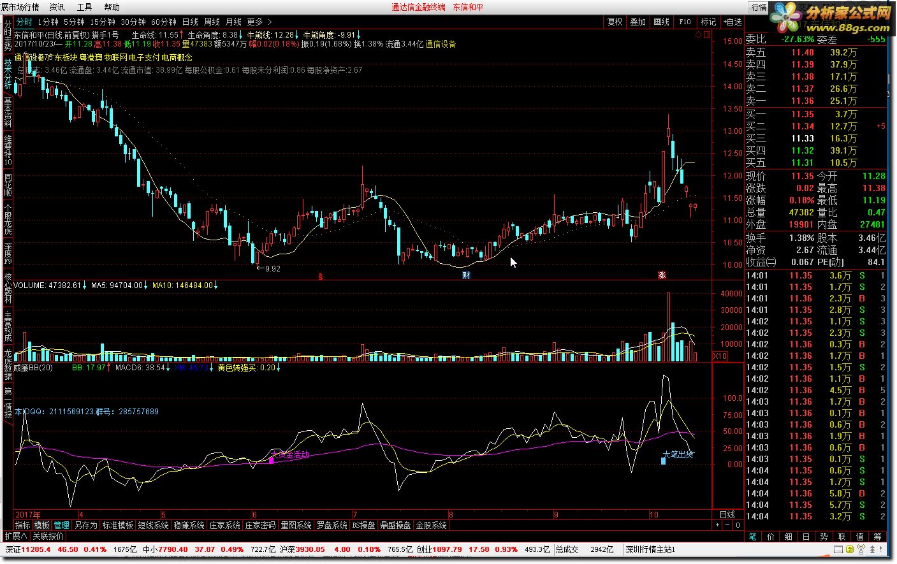Select the 庄家密码 template
Screen dimensions: 897x564
(x=260, y=525)
